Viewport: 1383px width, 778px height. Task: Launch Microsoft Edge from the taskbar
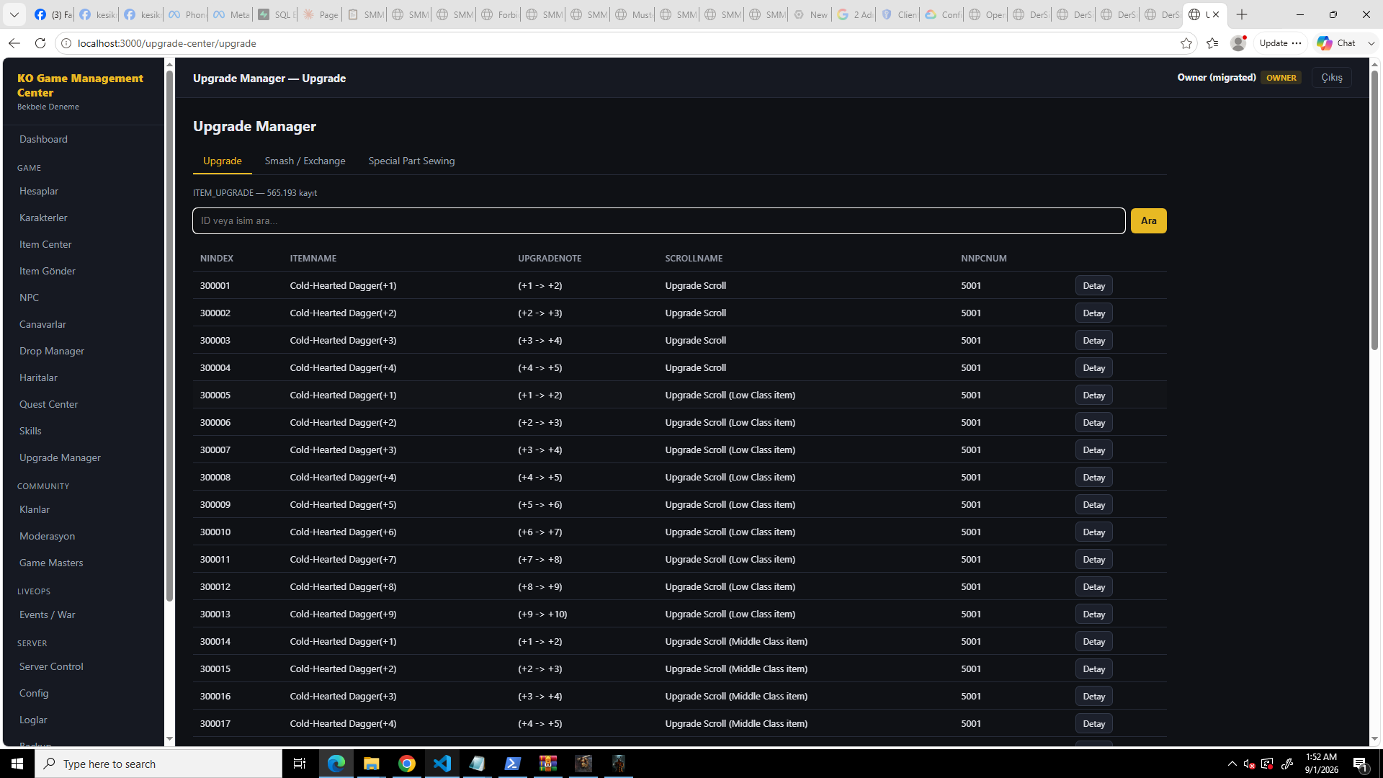pos(336,764)
